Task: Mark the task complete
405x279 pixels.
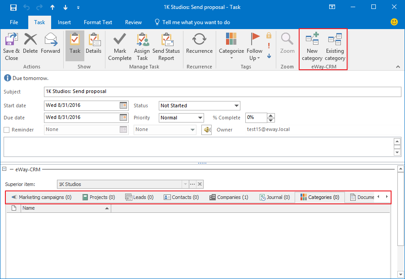Action: point(120,46)
